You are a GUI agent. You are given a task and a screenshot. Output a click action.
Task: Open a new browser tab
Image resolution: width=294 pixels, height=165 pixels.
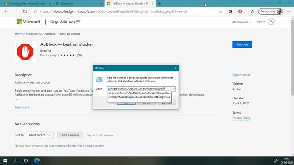(159, 3)
